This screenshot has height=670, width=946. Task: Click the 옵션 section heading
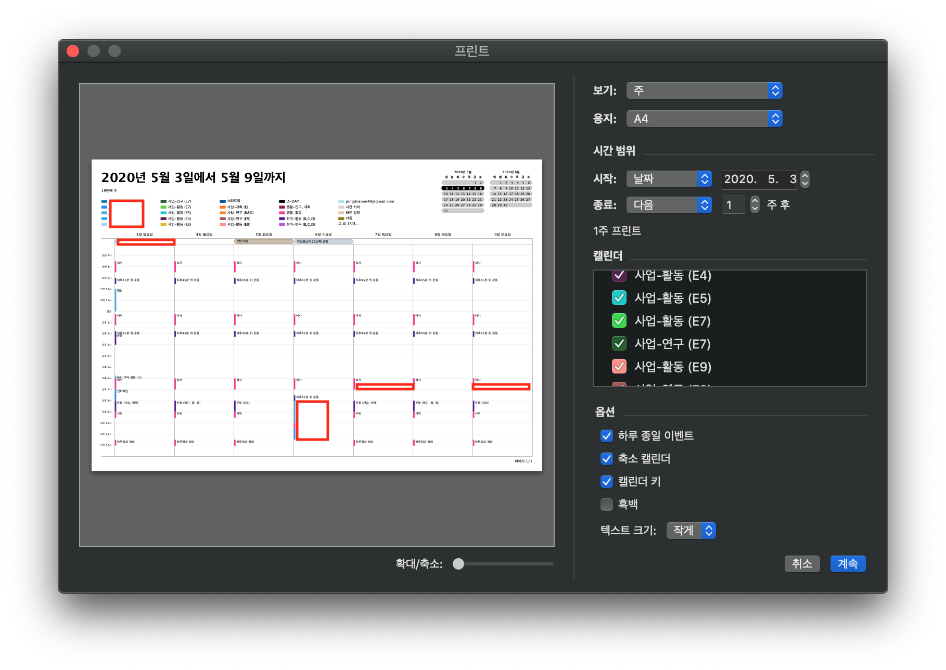[x=605, y=412]
